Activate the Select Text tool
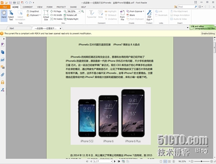Screen dimensions: 216x164 (11, 15)
